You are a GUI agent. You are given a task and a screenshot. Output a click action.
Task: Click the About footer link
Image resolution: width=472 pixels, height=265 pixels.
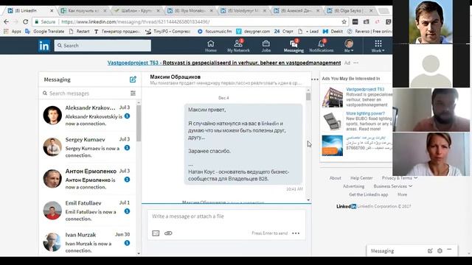point(335,178)
